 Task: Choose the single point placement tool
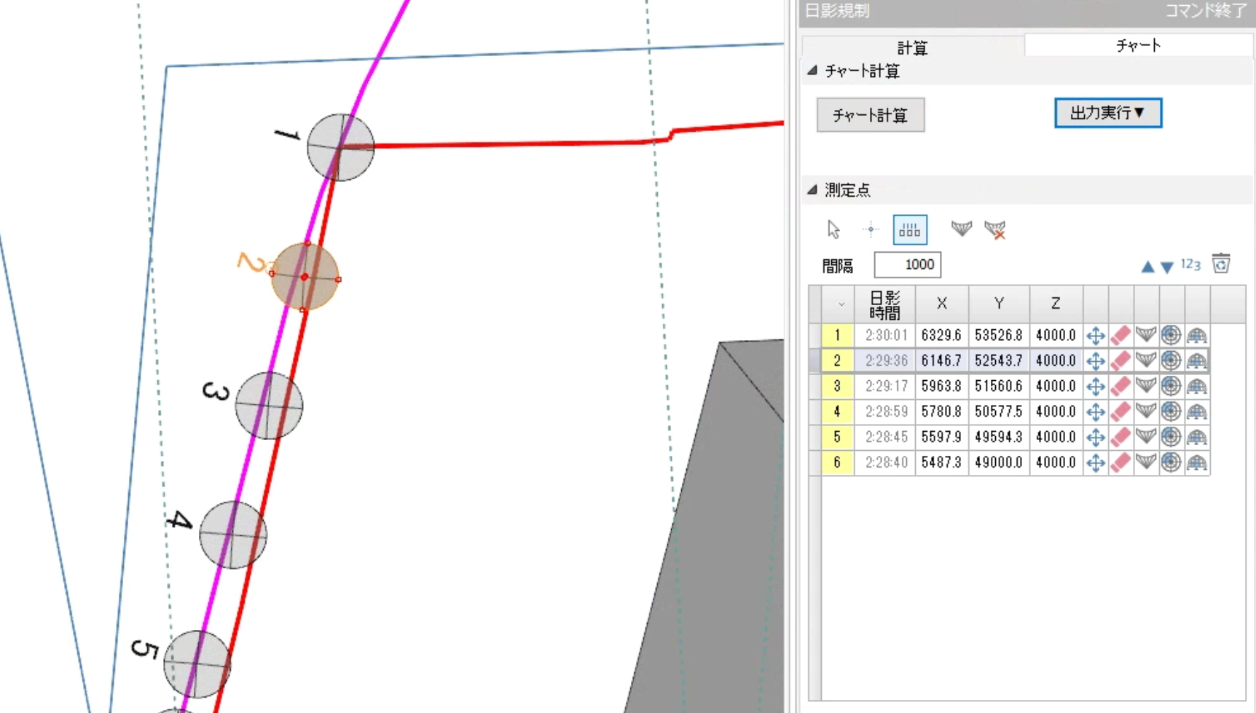[x=871, y=229]
